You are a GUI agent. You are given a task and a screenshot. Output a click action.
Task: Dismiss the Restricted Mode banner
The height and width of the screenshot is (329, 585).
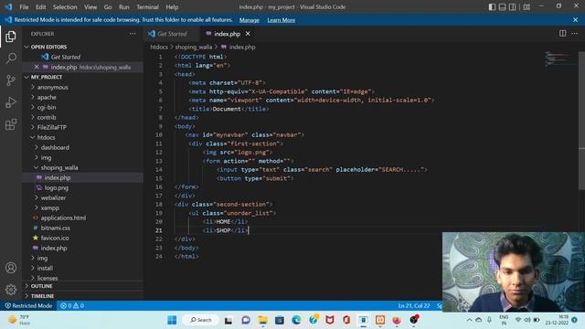point(575,20)
